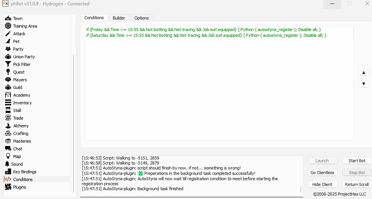The height and width of the screenshot is (199, 372).
Task: Select the Friday autostyria_register condition line
Action: tap(203, 30)
